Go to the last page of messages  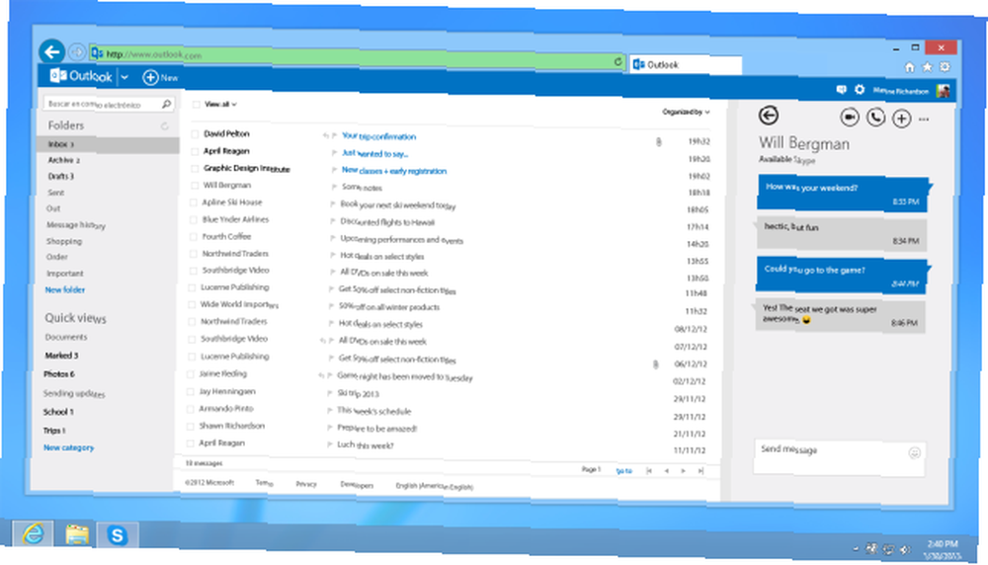coord(700,470)
